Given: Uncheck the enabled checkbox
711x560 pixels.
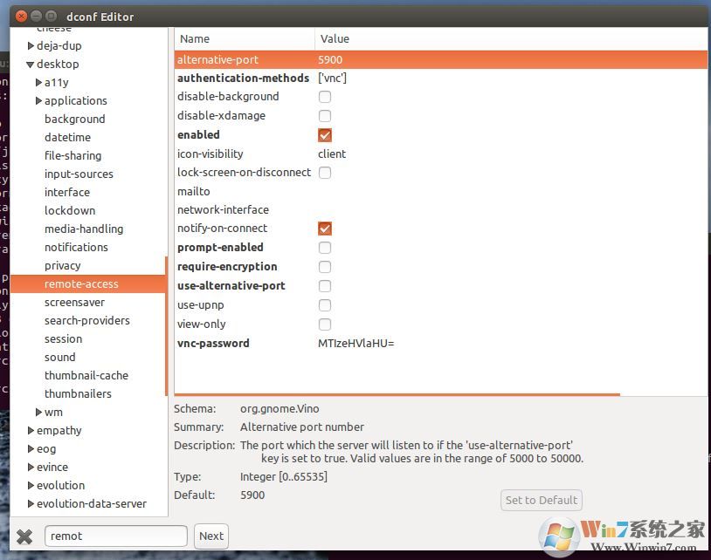Looking at the screenshot, I should point(325,135).
